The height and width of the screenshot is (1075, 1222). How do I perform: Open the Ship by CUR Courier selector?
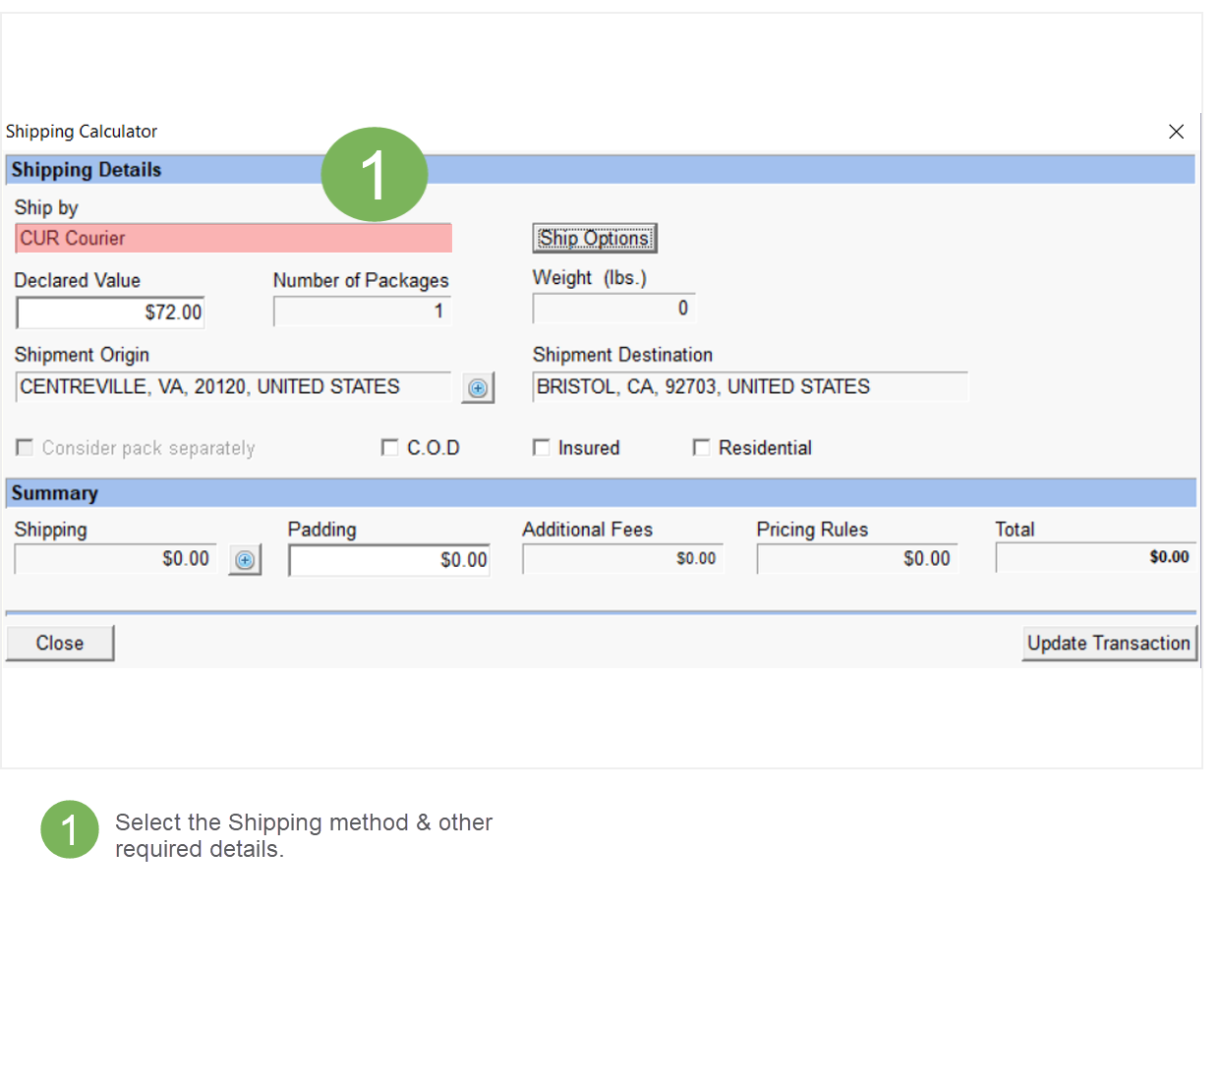pos(233,239)
